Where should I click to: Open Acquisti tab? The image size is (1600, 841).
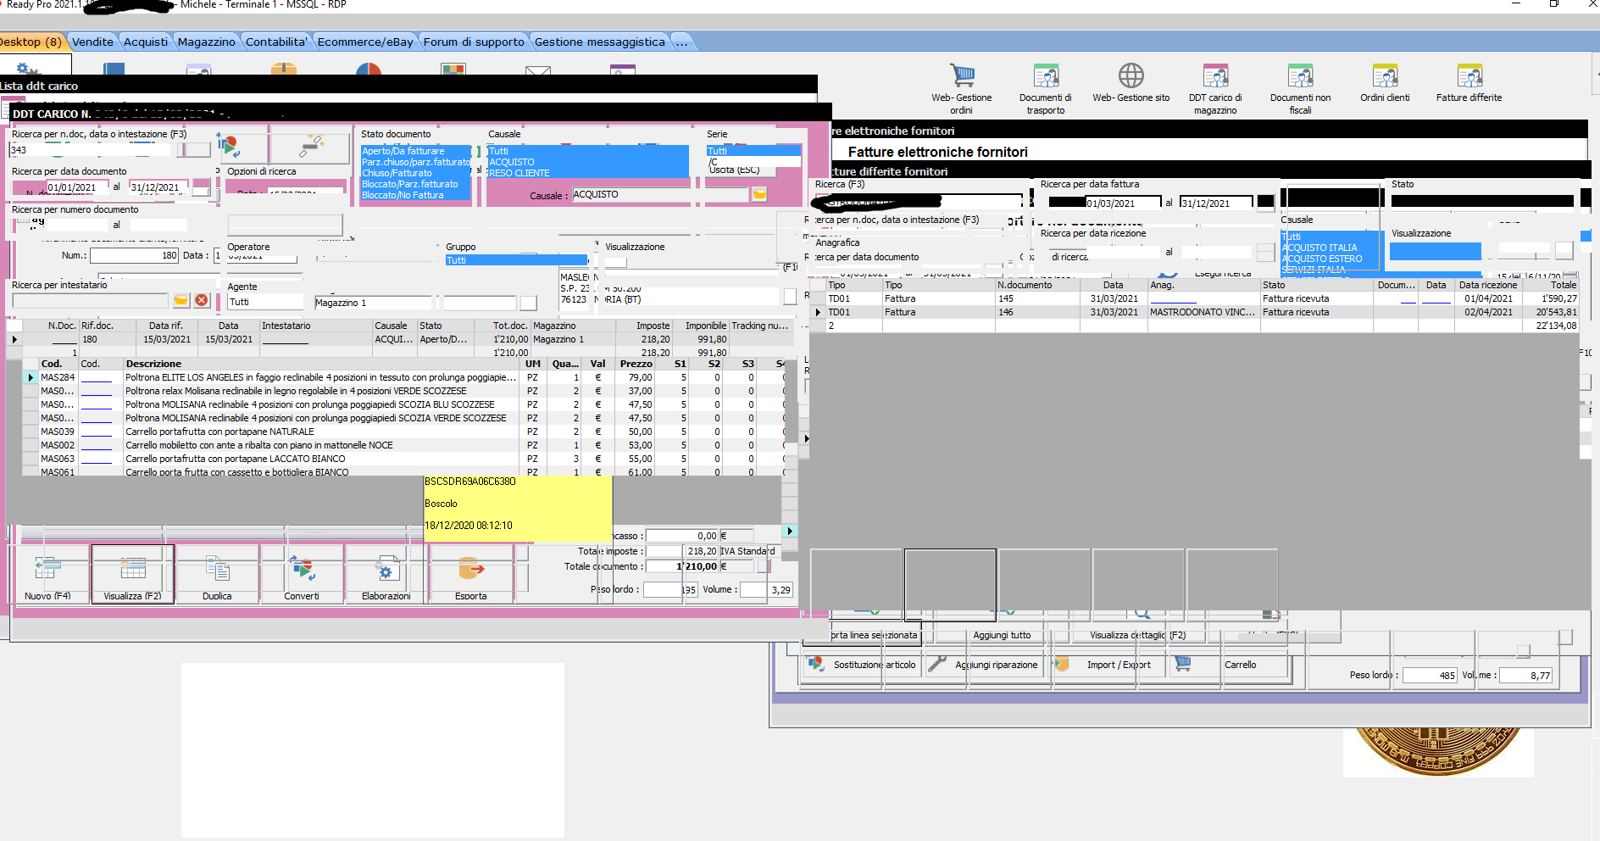(x=146, y=42)
